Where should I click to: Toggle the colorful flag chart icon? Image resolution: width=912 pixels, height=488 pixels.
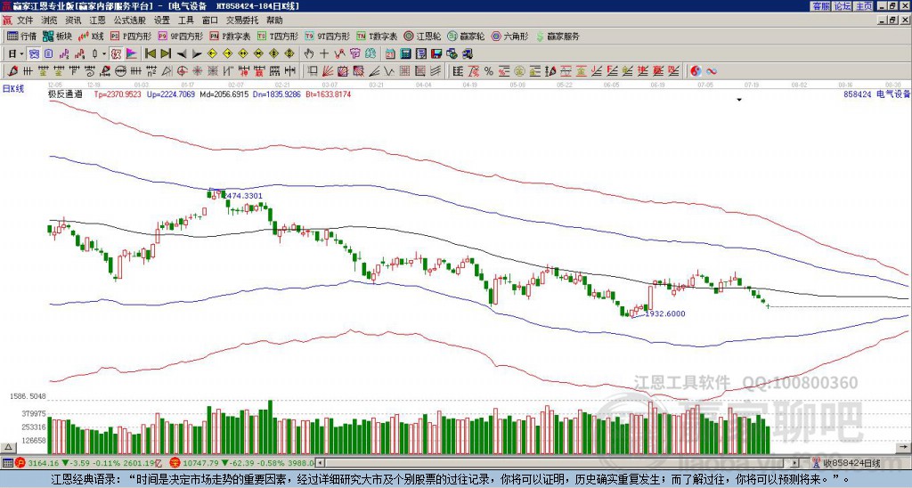click(132, 54)
